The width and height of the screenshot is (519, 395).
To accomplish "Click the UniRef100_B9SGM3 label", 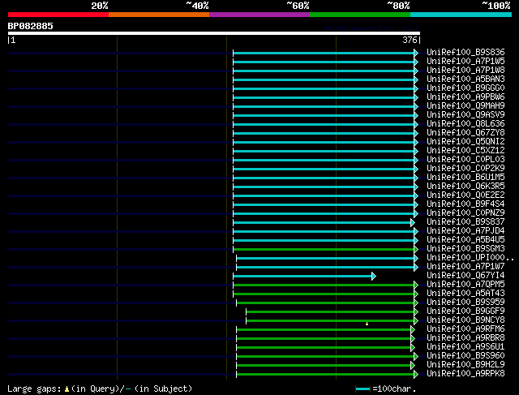I will (465, 249).
